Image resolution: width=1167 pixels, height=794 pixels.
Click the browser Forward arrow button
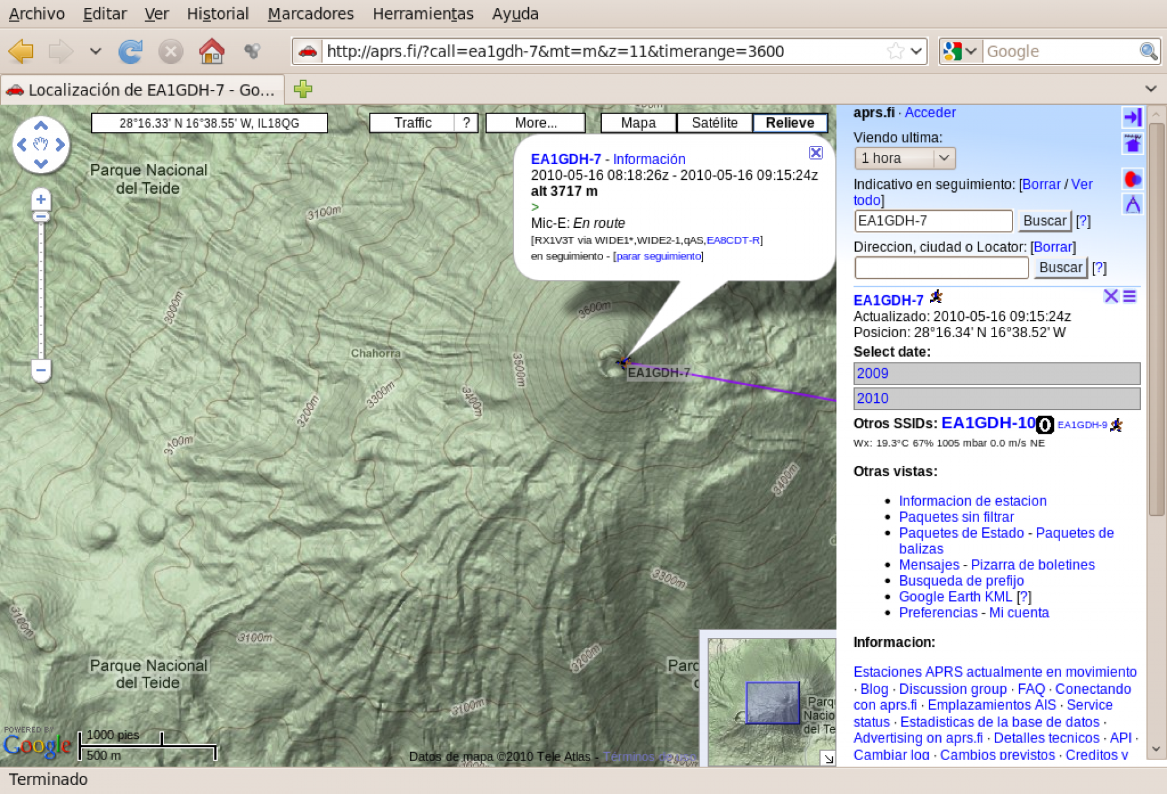coord(61,51)
